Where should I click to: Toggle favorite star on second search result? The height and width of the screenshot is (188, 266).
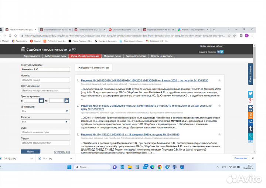click(x=219, y=105)
